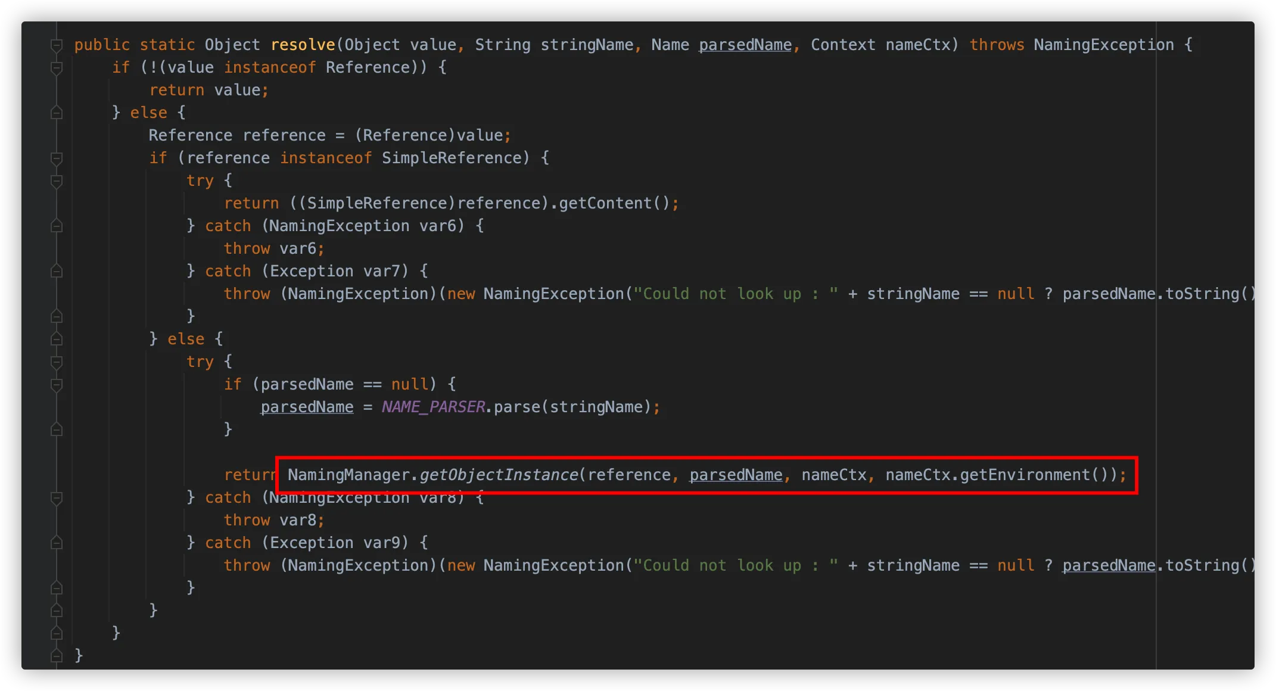Collapse the try block containing getContent()
The image size is (1276, 691).
tap(57, 181)
